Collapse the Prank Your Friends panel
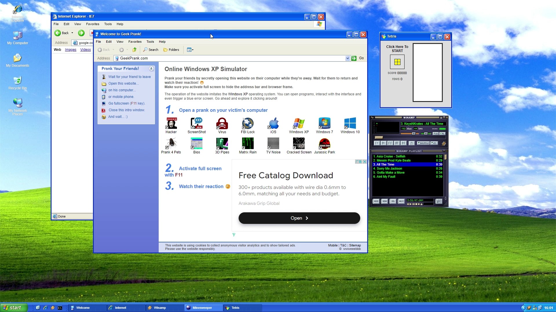Viewport: 556px width, 312px height. pyautogui.click(x=151, y=68)
